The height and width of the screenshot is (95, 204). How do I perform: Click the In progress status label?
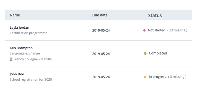coord(157,77)
